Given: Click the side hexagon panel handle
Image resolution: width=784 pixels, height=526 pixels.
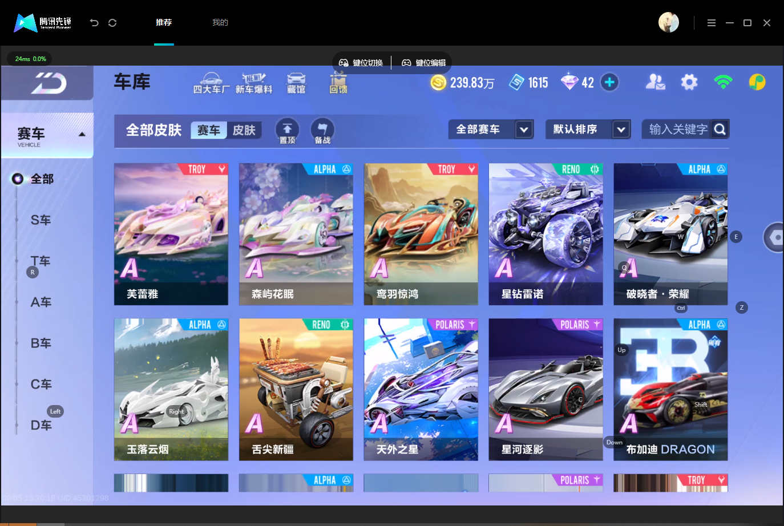Looking at the screenshot, I should pyautogui.click(x=774, y=237).
